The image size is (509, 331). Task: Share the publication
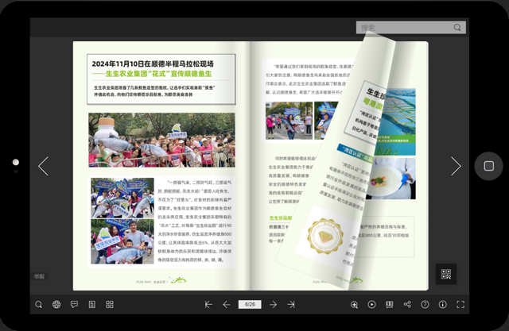pos(407,305)
